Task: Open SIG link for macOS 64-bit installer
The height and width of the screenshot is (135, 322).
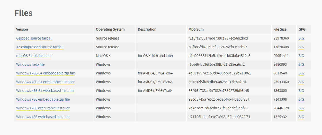Action: click(301, 56)
